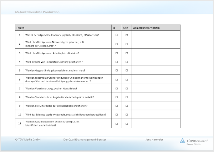Tick 'ja' for question 8 Standards
Screen dimensions: 214x152
(x=117, y=97)
